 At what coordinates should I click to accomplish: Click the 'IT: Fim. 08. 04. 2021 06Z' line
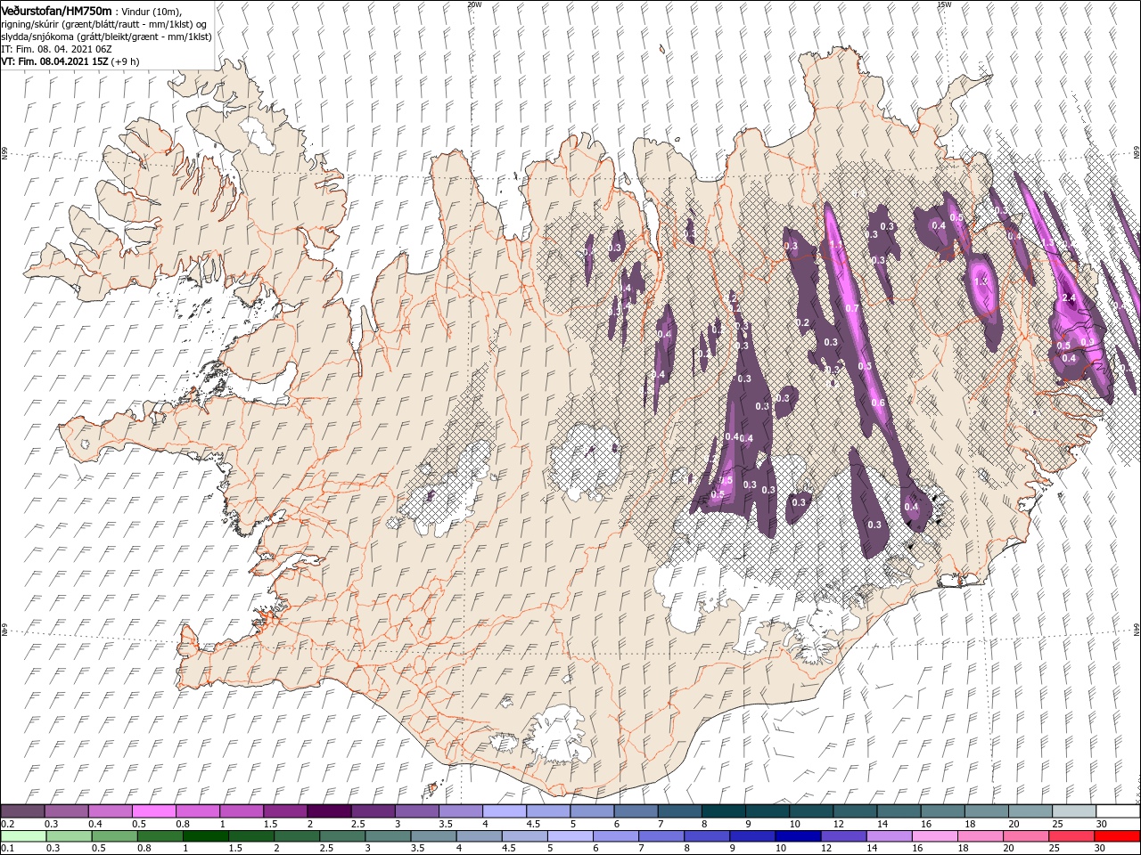(56, 49)
